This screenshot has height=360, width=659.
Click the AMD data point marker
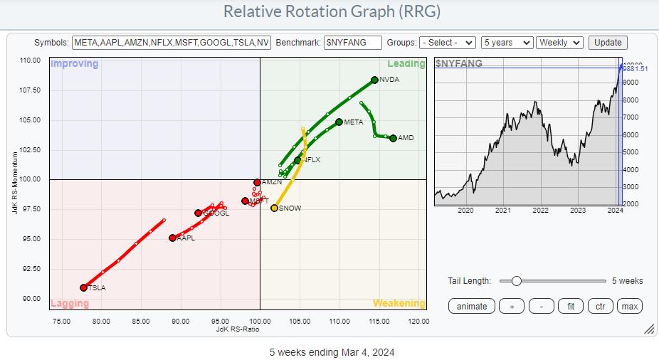click(393, 138)
